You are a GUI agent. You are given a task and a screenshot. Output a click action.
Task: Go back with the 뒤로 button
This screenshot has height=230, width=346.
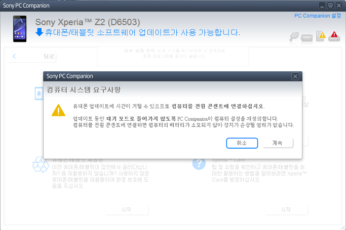[32, 57]
